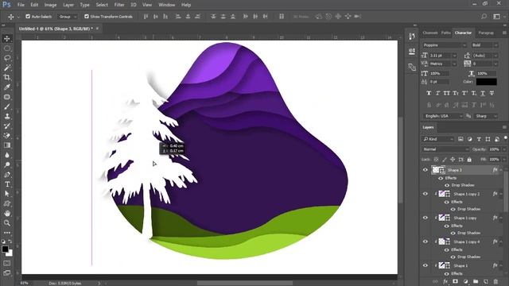
Task: Select the Untitled-1 document tab
Action: 56,29
